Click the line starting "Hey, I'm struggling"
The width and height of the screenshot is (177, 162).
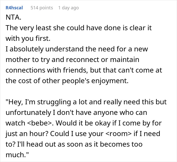pyautogui.click(x=86, y=102)
